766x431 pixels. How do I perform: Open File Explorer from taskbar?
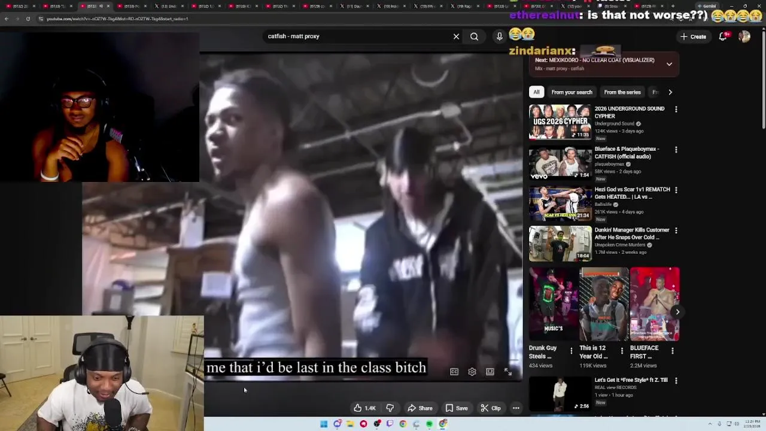(x=350, y=424)
